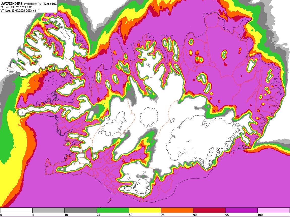Image resolution: width=290 pixels, height=217 pixels.
Task: Click the dark gray 10-25 legend swatch
Action: tap(81, 210)
